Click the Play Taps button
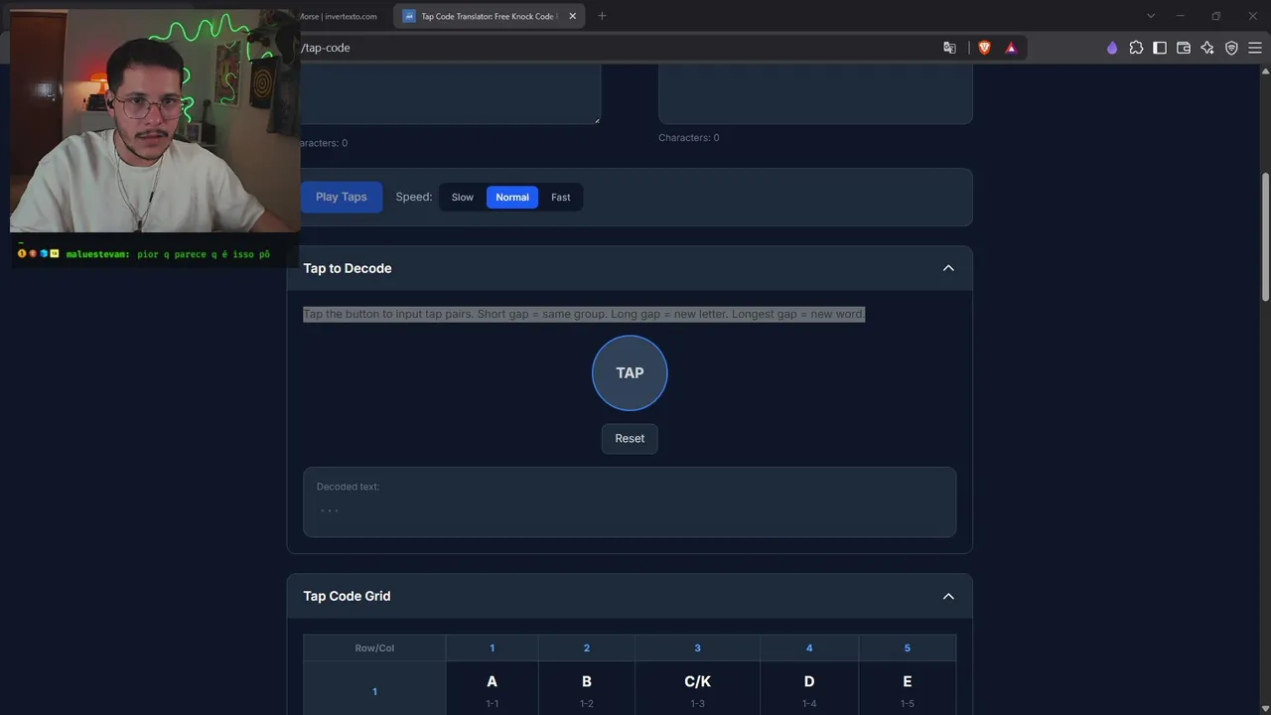1271x715 pixels. 342,197
